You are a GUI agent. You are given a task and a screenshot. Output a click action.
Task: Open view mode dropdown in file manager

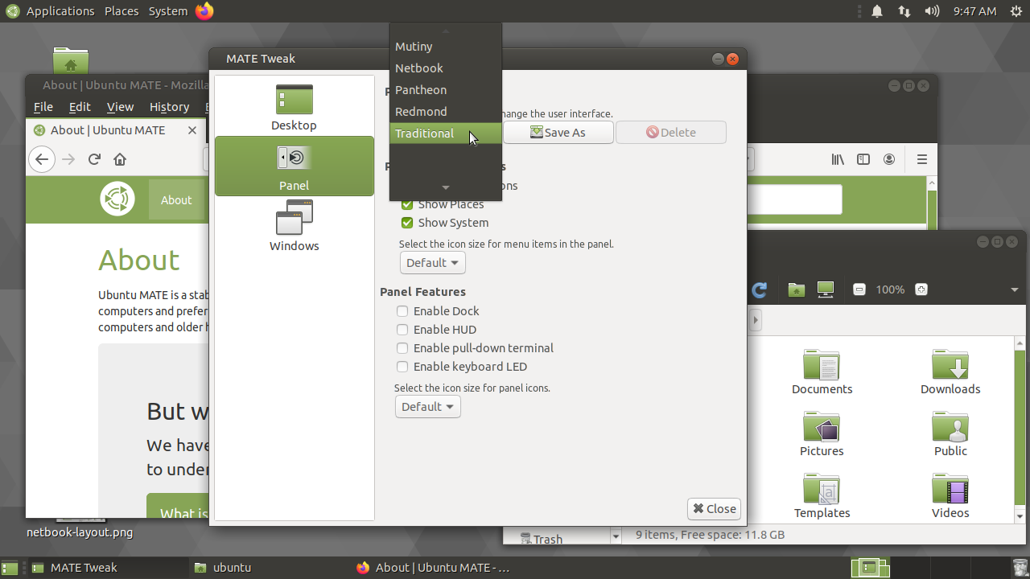pos(1016,289)
